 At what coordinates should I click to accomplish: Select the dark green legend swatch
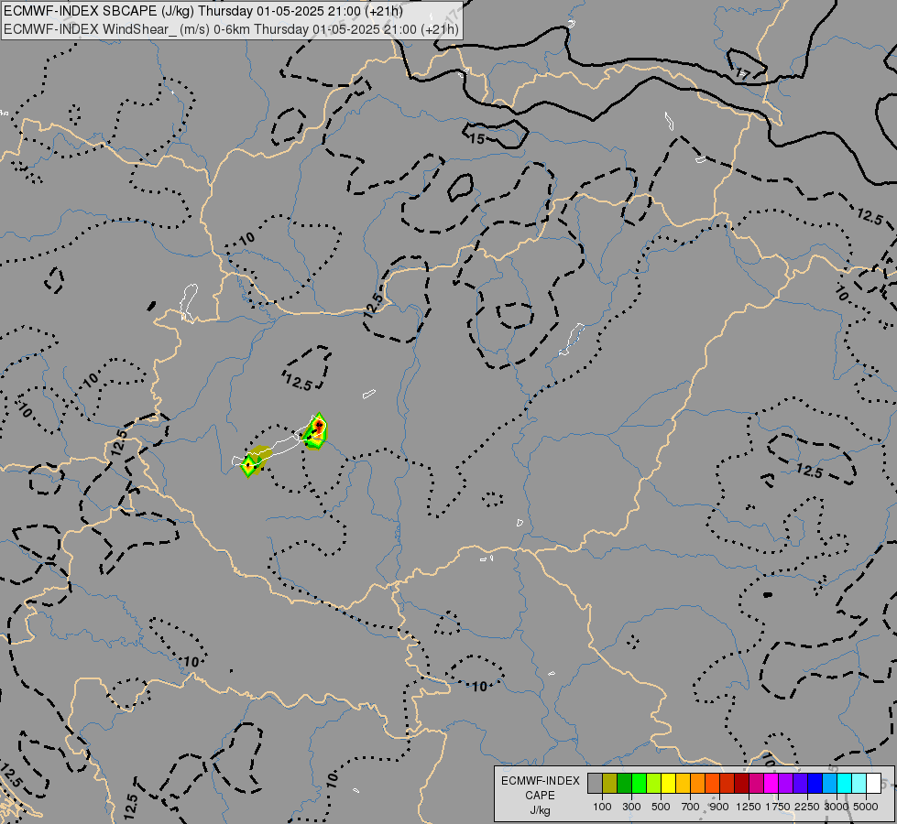(x=624, y=783)
